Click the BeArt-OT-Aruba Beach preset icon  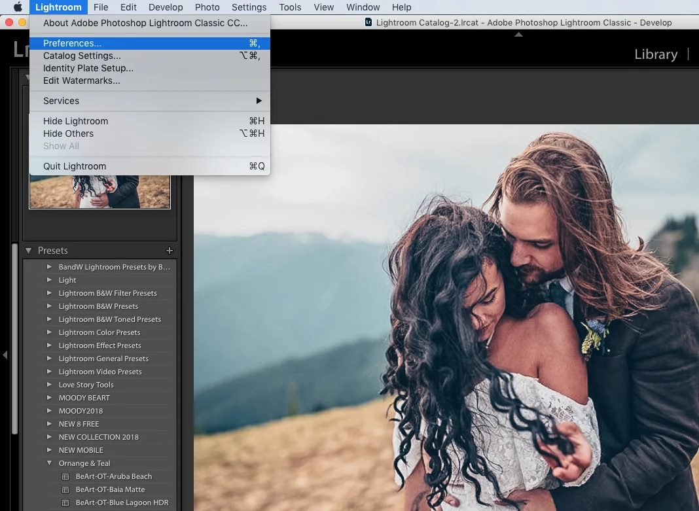(67, 476)
